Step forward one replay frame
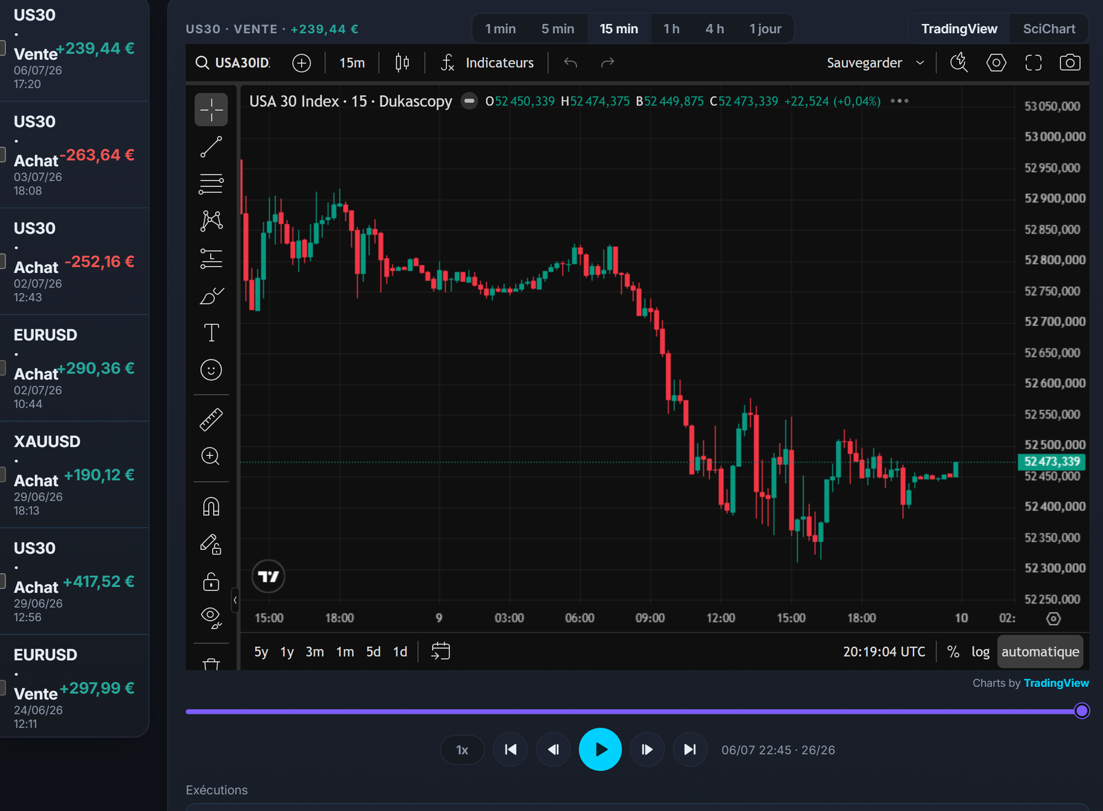This screenshot has height=811, width=1103. [647, 750]
